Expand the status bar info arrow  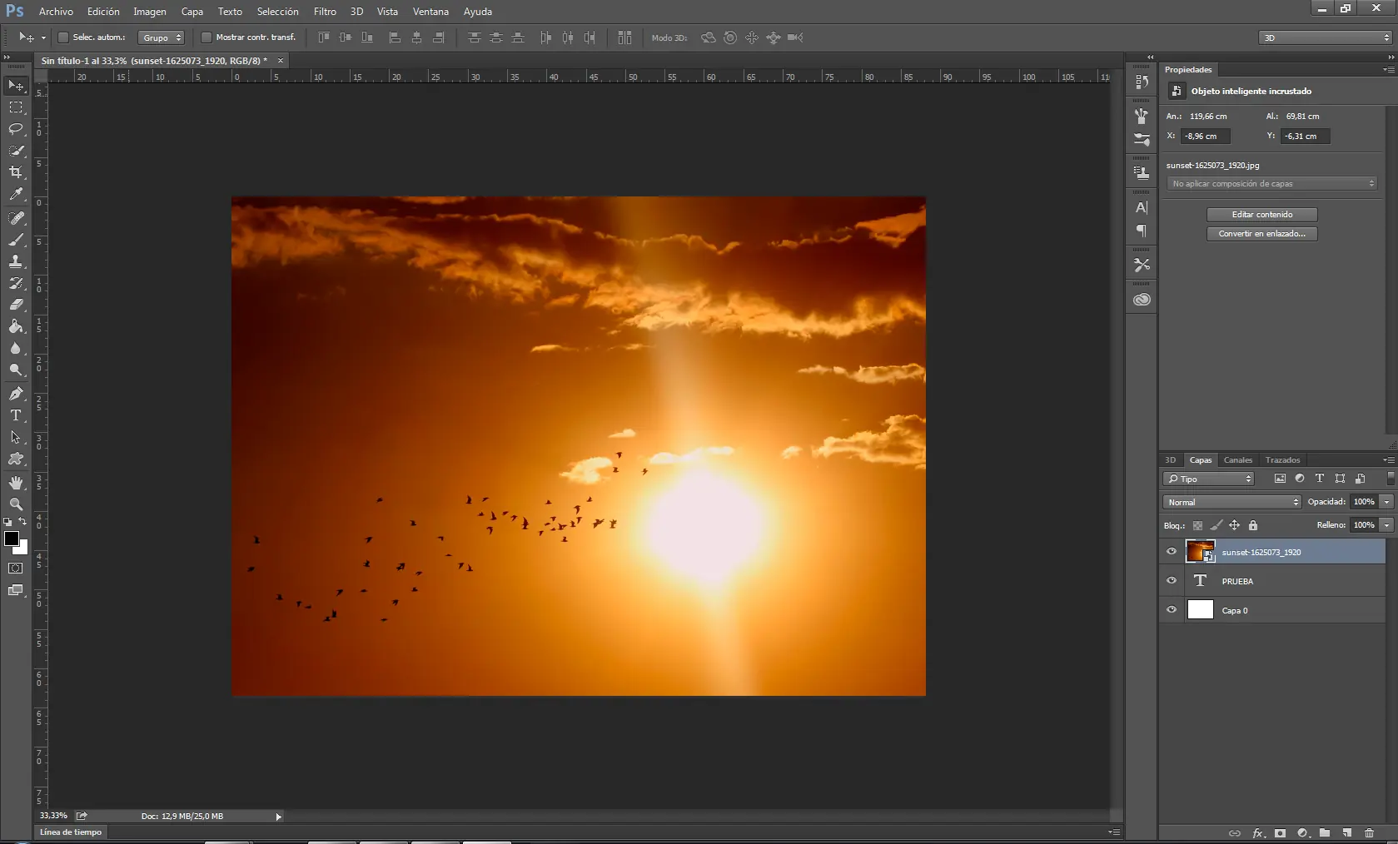pyautogui.click(x=278, y=817)
